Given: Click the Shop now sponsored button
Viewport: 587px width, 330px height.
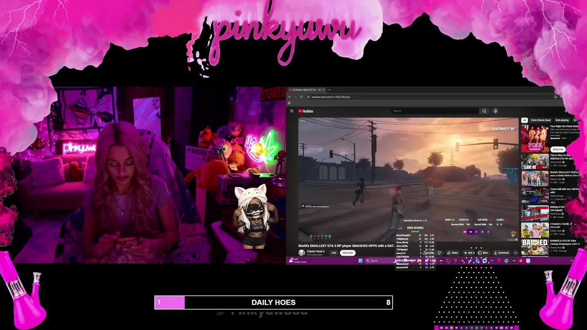Looking at the screenshot, I should (x=558, y=149).
